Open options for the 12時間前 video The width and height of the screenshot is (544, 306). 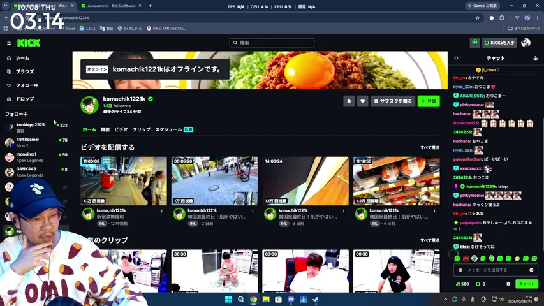coord(162,211)
